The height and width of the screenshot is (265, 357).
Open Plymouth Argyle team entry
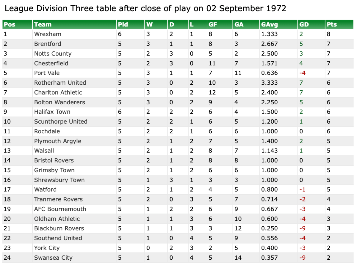pos(58,141)
